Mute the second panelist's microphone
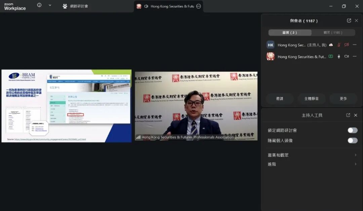The width and height of the screenshot is (363, 211). (339, 56)
